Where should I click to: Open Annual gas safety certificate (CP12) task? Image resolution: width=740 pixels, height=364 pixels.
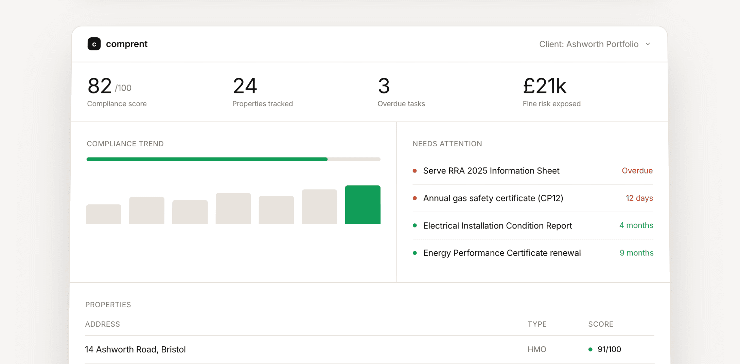pyautogui.click(x=533, y=198)
